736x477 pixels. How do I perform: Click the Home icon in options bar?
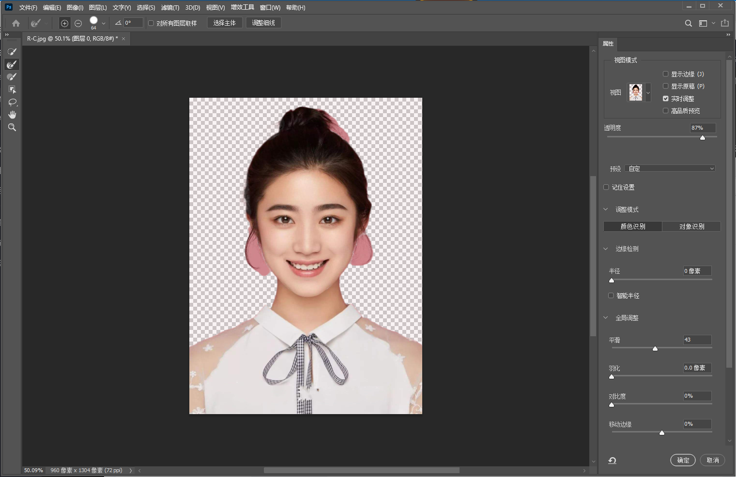[x=16, y=23]
